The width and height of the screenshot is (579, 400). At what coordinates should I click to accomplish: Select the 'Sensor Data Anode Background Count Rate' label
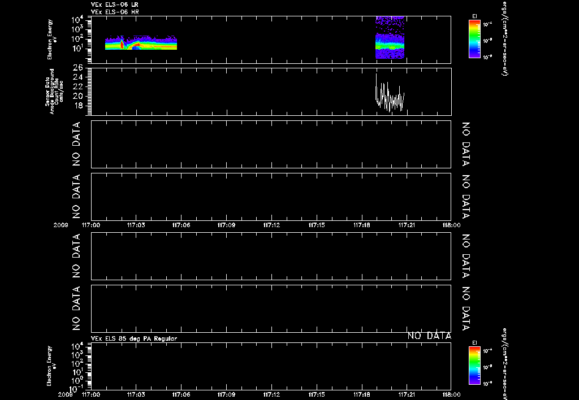tap(54, 92)
